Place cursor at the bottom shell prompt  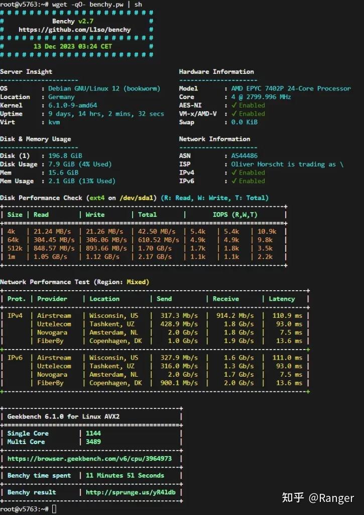(x=54, y=509)
